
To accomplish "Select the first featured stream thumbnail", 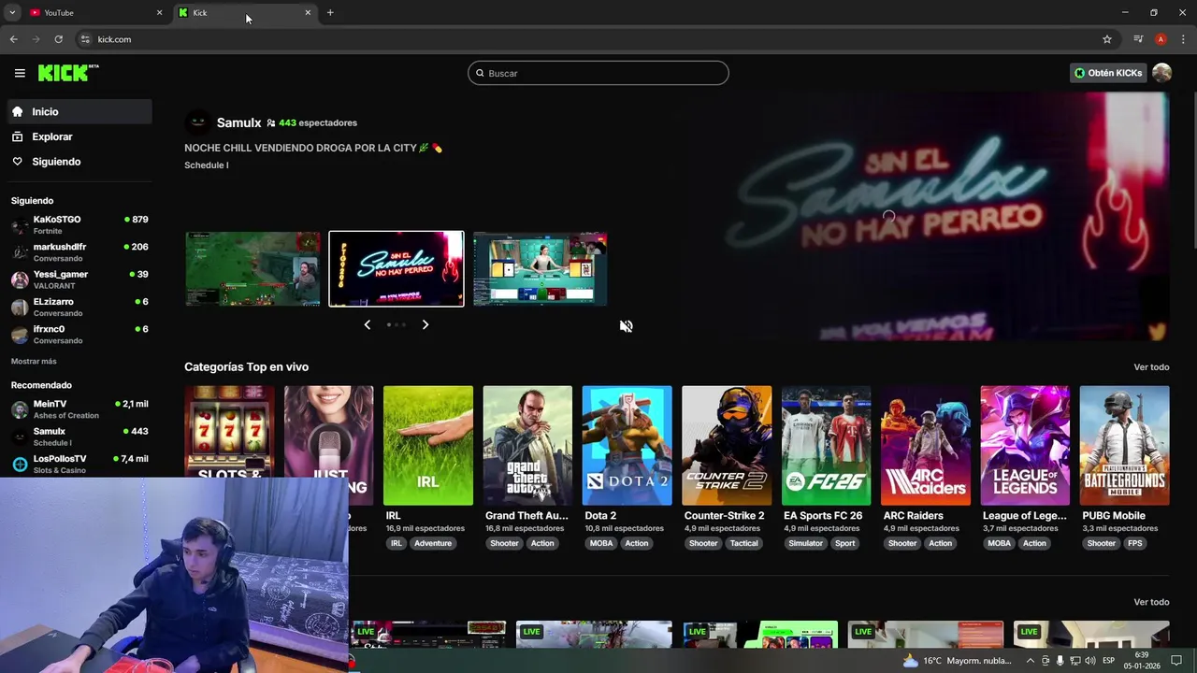I will click(x=252, y=269).
